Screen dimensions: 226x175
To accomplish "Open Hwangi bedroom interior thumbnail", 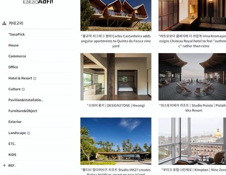I will coord(116,77).
